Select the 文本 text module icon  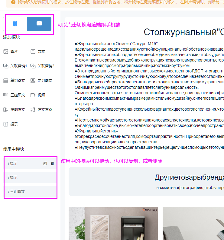click(33, 52)
